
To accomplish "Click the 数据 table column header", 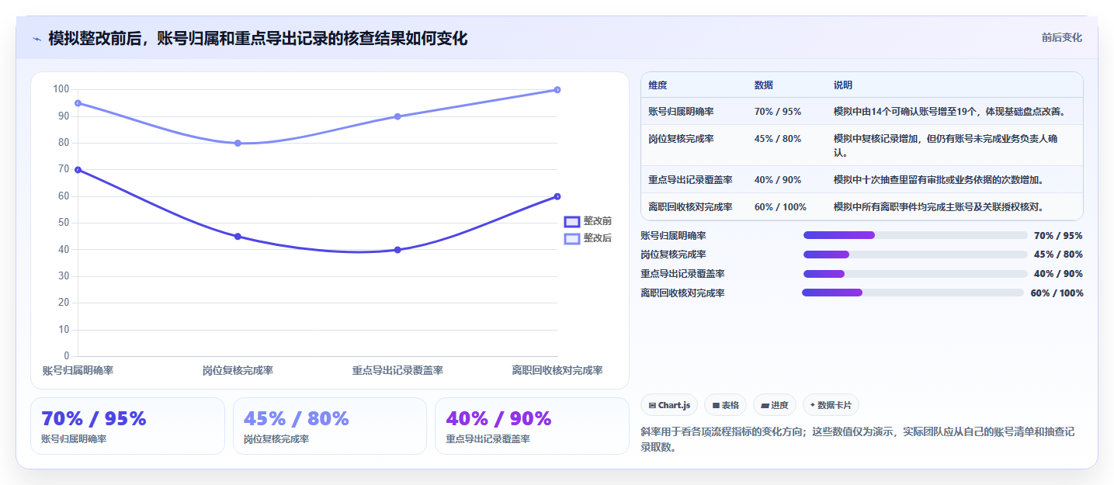I will click(x=763, y=85).
